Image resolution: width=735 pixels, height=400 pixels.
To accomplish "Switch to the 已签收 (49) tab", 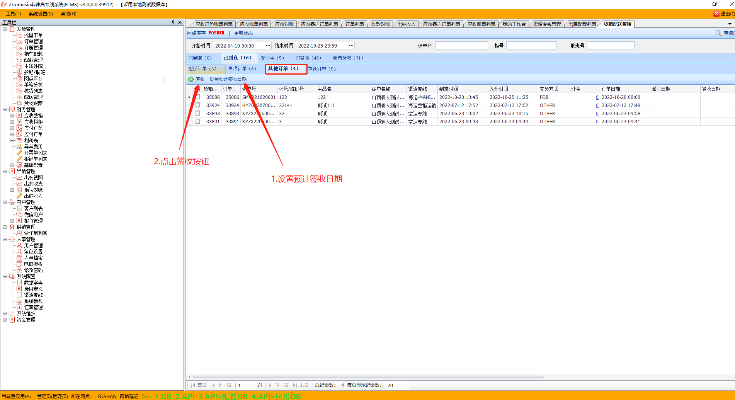I will tap(308, 58).
